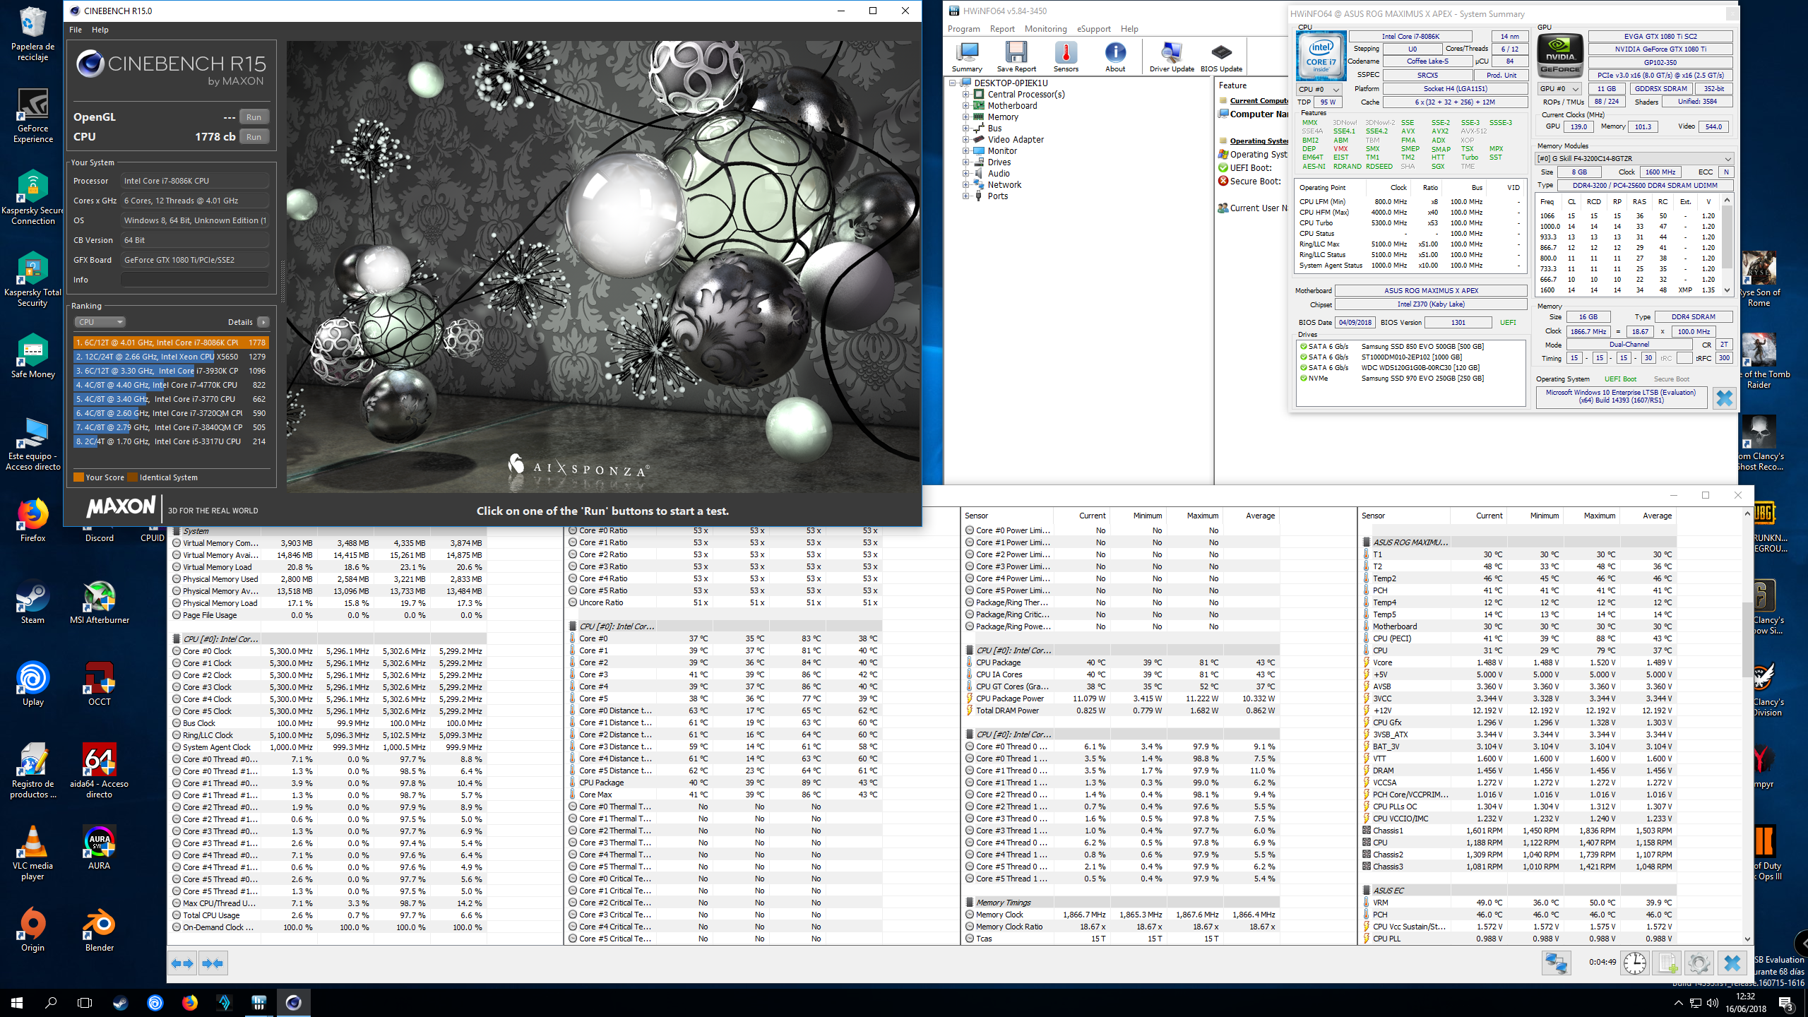1808x1017 pixels.
Task: Click memory timings table scrollbar down arrow
Action: click(1727, 290)
